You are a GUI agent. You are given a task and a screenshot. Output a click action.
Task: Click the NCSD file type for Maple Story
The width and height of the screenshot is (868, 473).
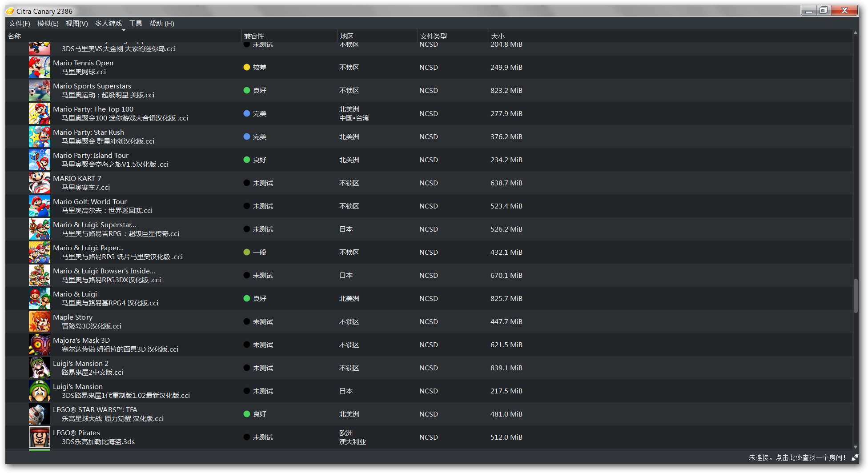pos(429,321)
